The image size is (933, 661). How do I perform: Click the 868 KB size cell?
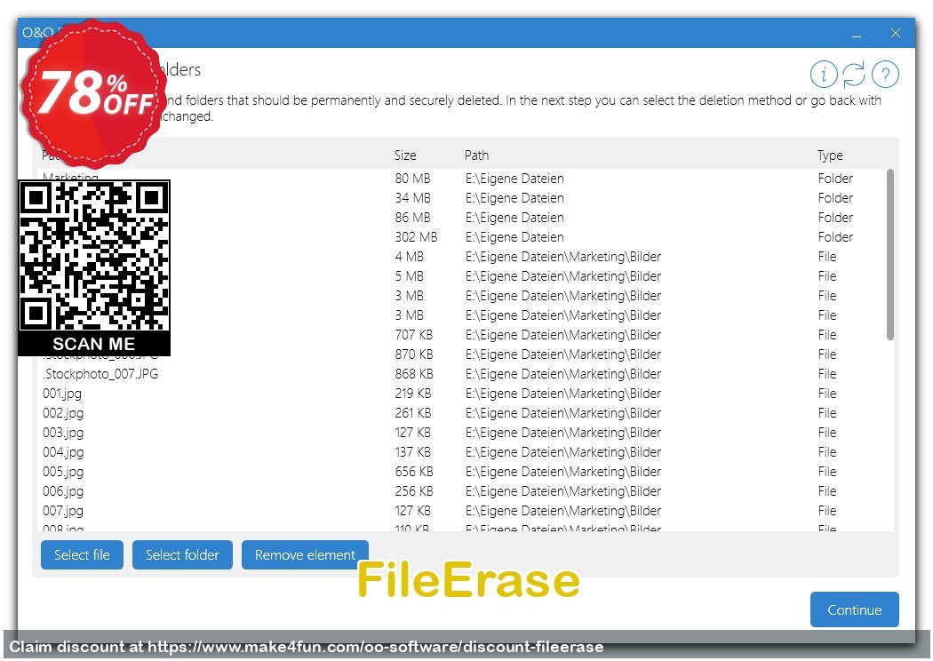click(x=413, y=374)
